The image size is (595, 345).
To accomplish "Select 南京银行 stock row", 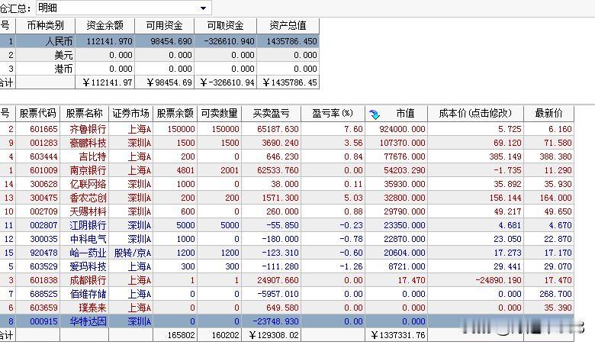I will tap(287, 170).
